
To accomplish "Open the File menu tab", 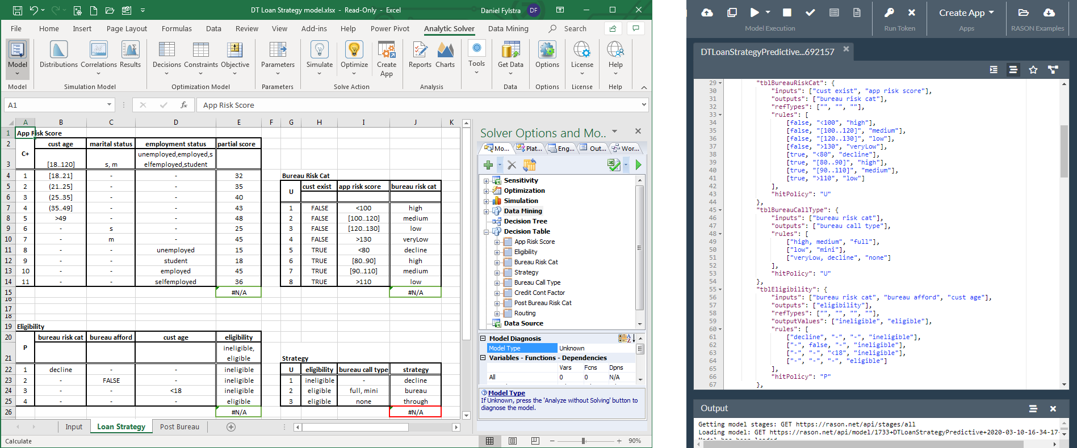I will coord(16,28).
